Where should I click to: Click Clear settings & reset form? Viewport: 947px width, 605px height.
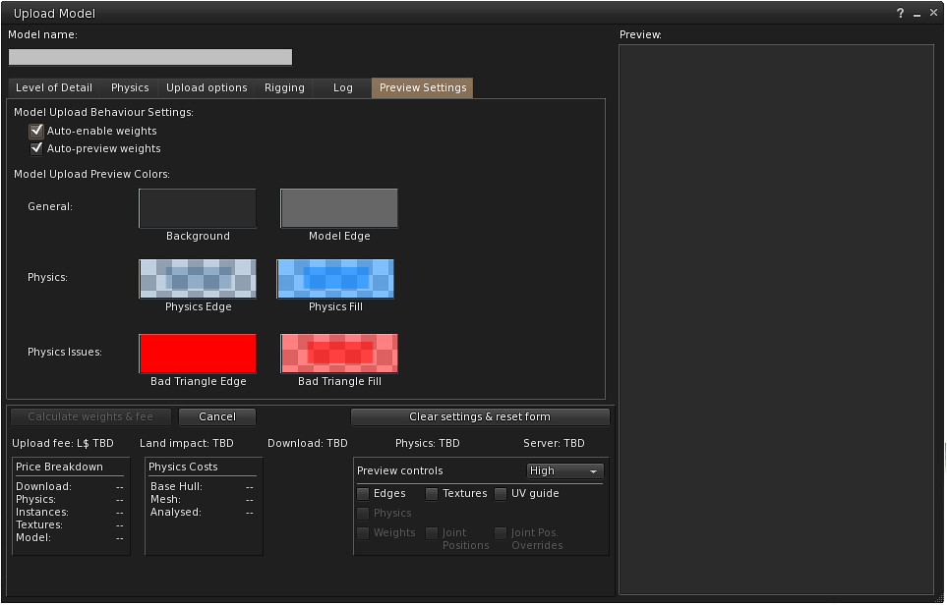point(480,416)
